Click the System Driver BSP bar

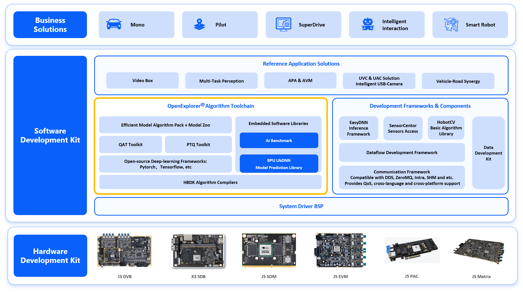tap(301, 206)
